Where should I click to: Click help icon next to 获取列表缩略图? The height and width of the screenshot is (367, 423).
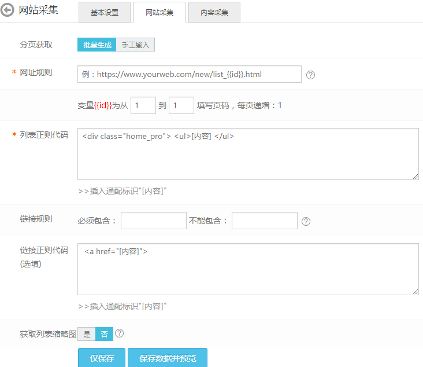coord(120,333)
